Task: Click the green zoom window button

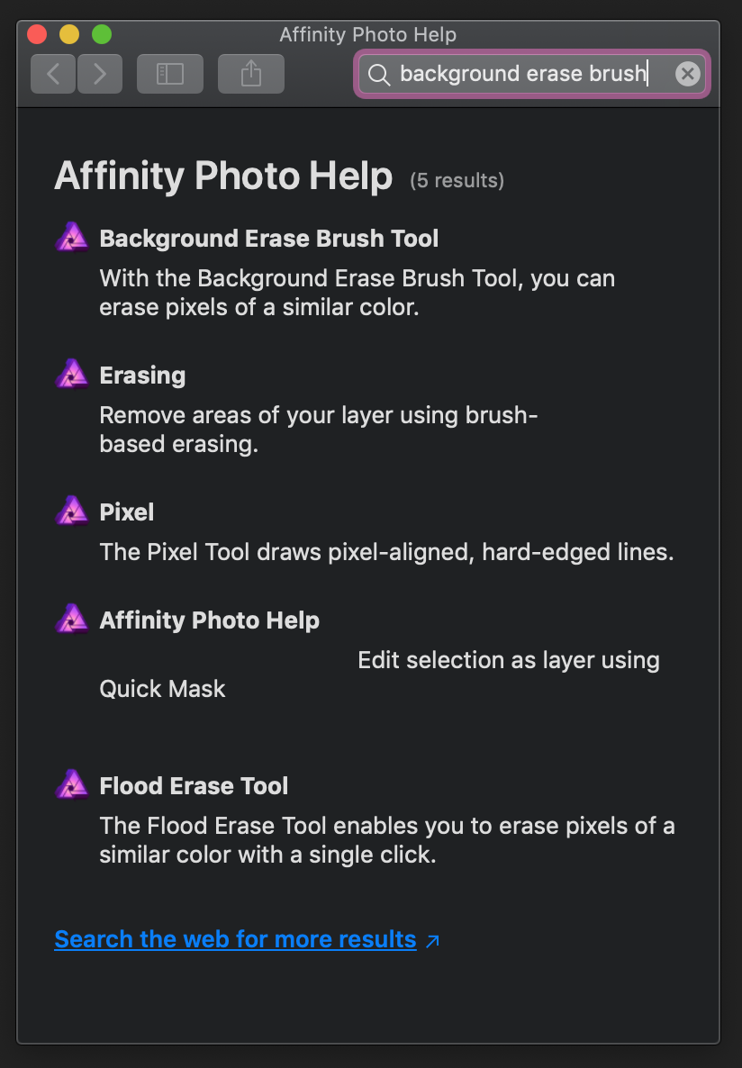Action: [102, 34]
